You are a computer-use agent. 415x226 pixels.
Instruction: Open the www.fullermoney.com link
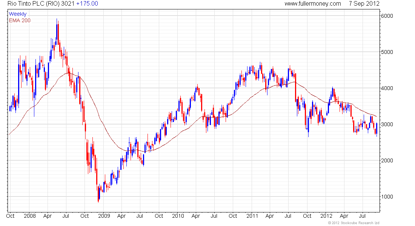[313, 4]
